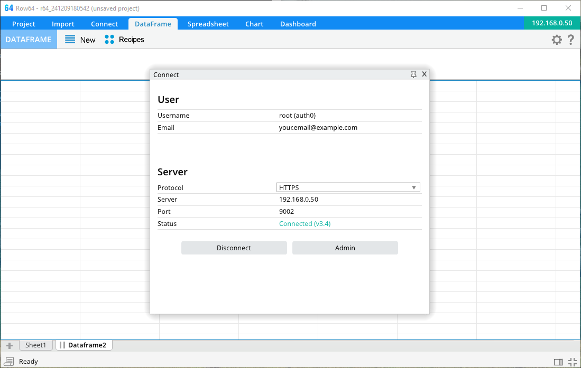Open the Import tab
Screen dimensions: 581x368
63,24
